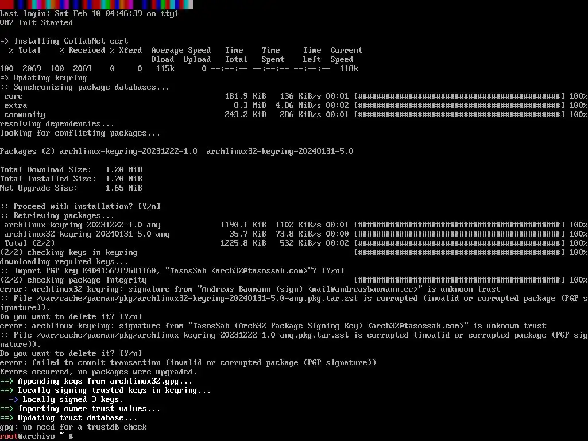Image resolution: width=588 pixels, height=441 pixels.
Task: Click the progress bar of the community row
Action: [x=459, y=115]
